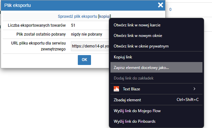This screenshot has height=128, width=212.
Task: Click the [kopiuj] link
Action: click(105, 16)
